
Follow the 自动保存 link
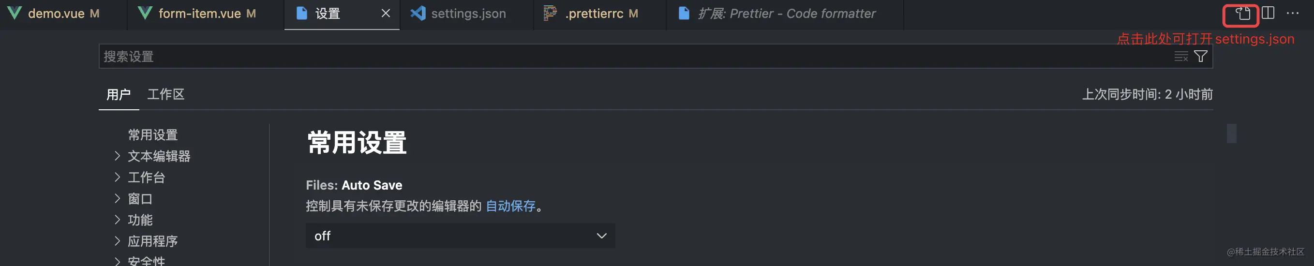510,206
